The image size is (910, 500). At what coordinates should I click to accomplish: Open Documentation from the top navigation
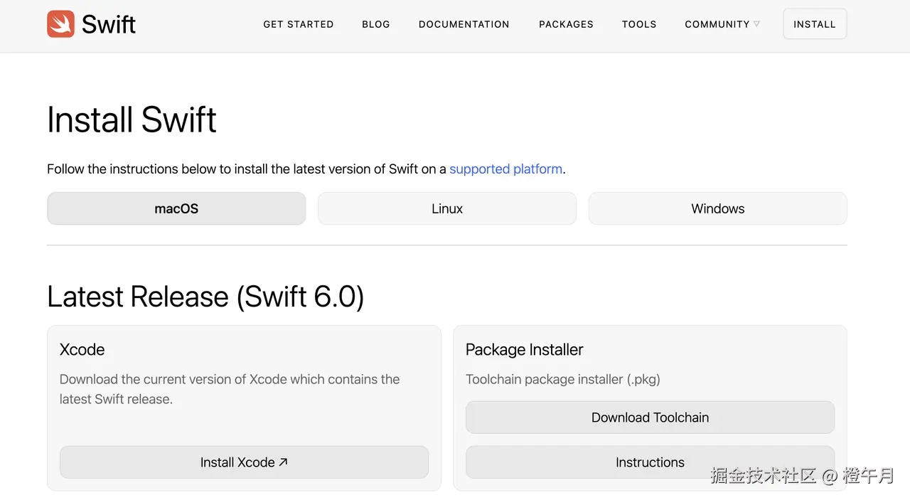point(464,24)
